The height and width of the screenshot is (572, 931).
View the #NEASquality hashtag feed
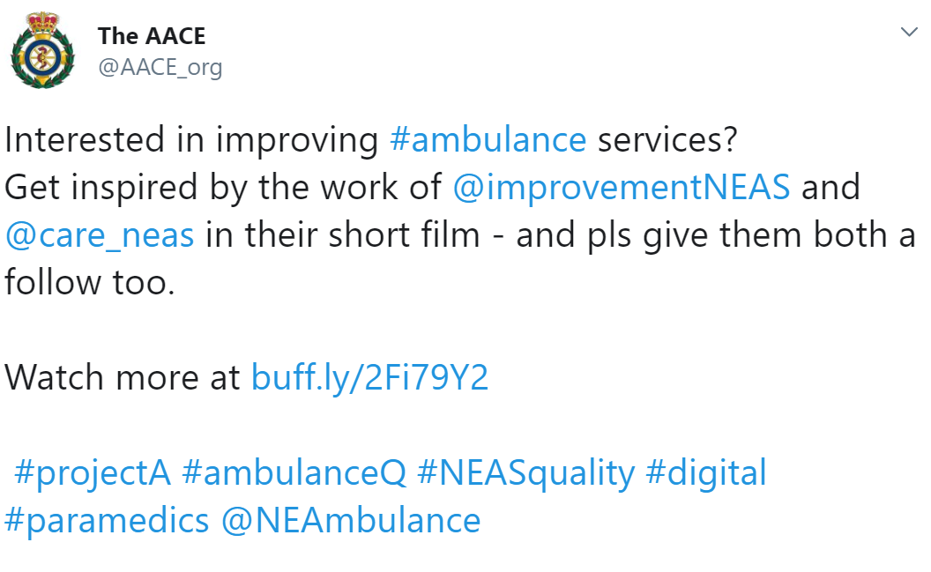click(x=526, y=473)
